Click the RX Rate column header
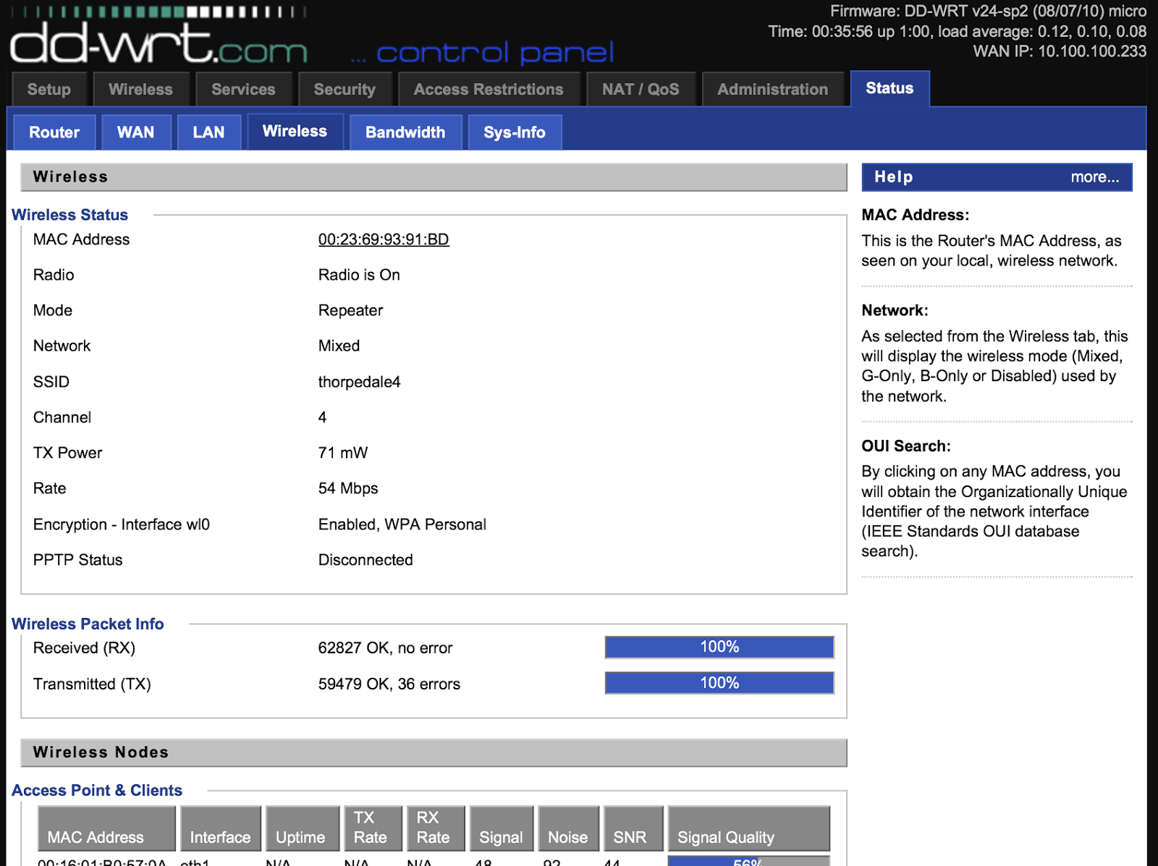 tap(435, 828)
